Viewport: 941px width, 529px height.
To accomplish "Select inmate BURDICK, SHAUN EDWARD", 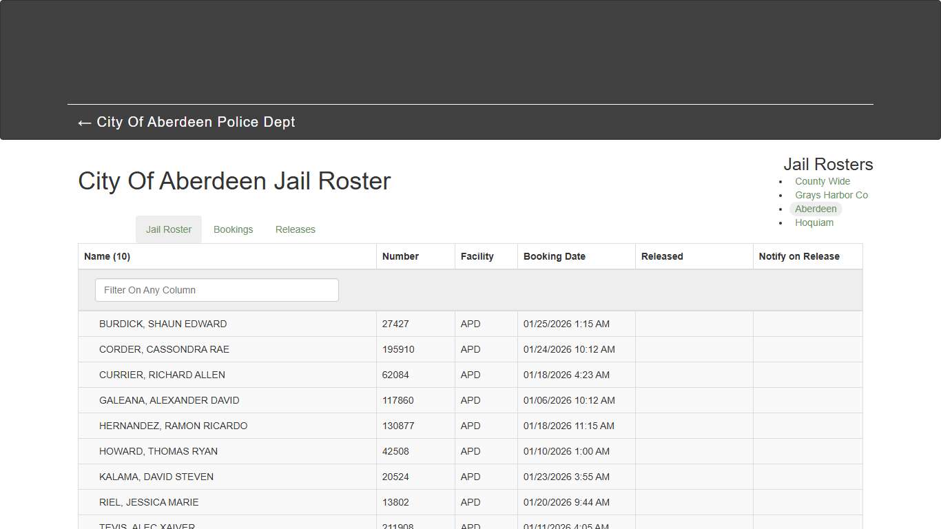I will (x=163, y=324).
